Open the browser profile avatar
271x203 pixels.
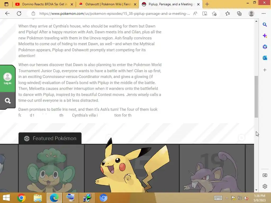click(251, 13)
